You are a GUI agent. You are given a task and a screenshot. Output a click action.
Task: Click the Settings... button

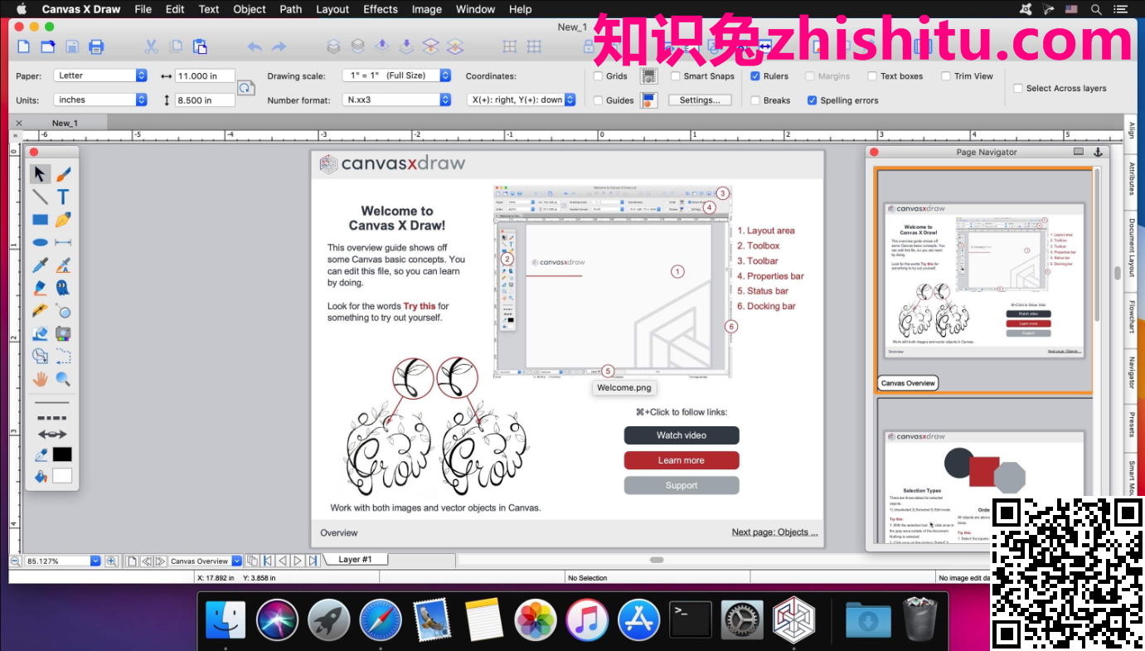(x=700, y=100)
